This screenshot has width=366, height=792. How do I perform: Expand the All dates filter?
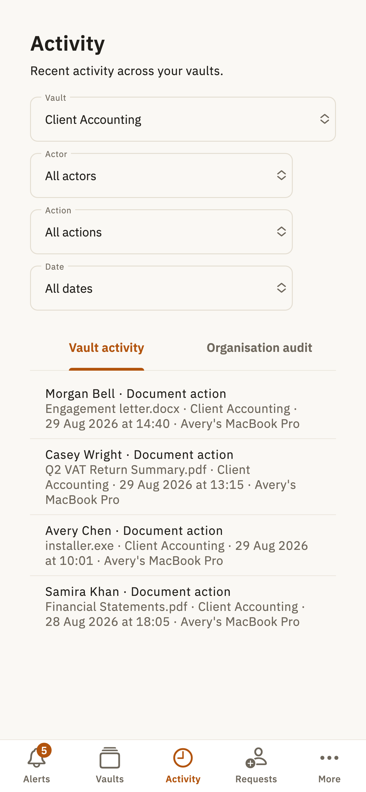pos(161,288)
